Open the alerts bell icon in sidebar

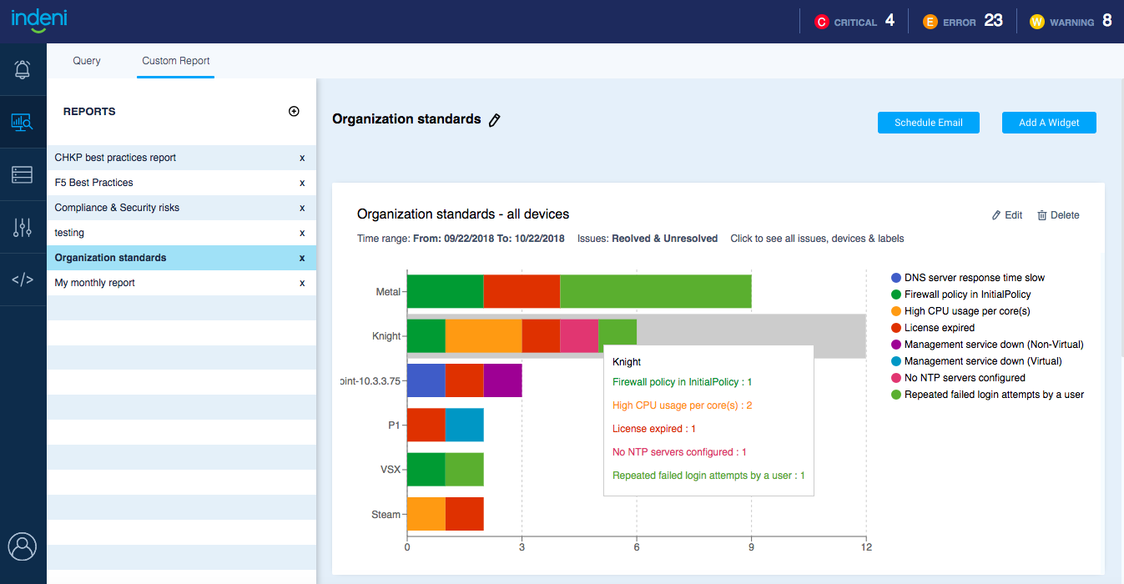click(x=23, y=70)
